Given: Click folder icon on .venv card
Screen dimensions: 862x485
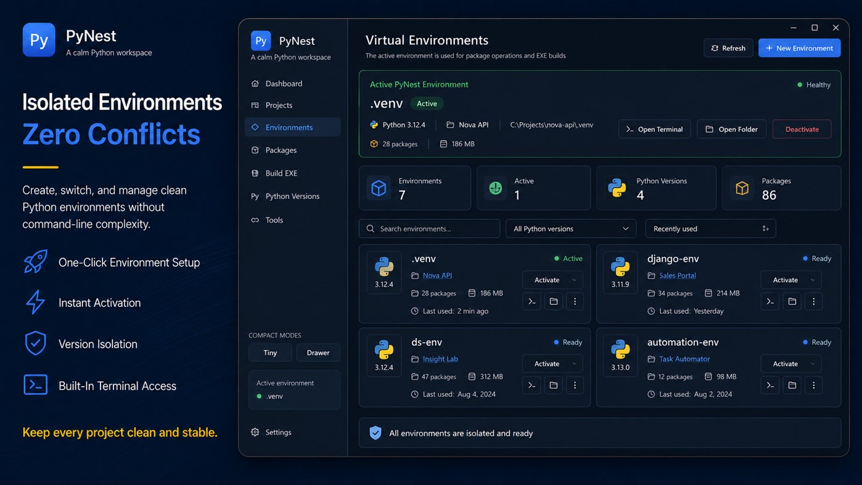Looking at the screenshot, I should 554,301.
